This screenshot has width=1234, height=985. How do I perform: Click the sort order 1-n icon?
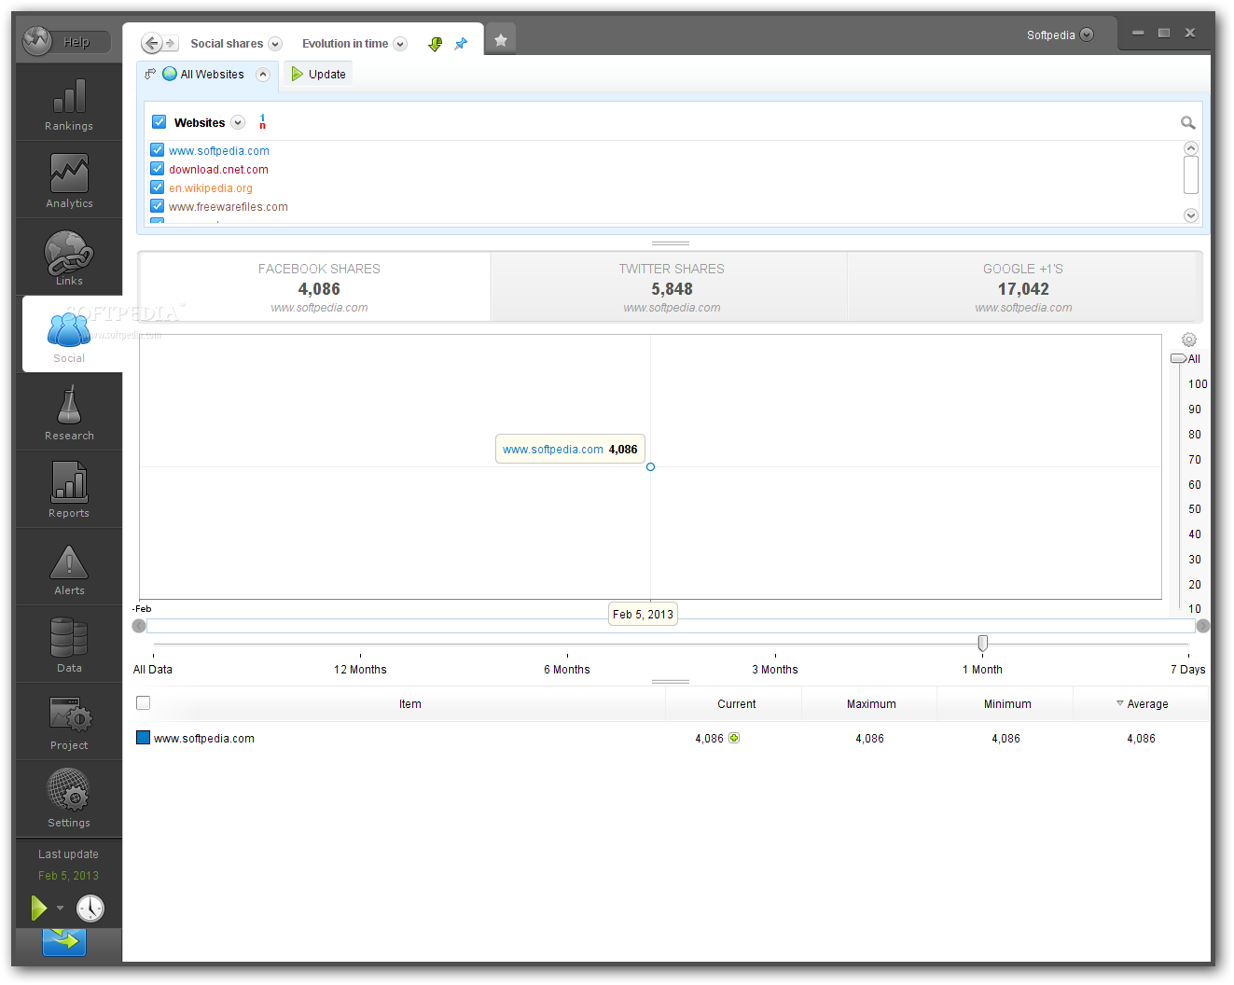pyautogui.click(x=262, y=122)
